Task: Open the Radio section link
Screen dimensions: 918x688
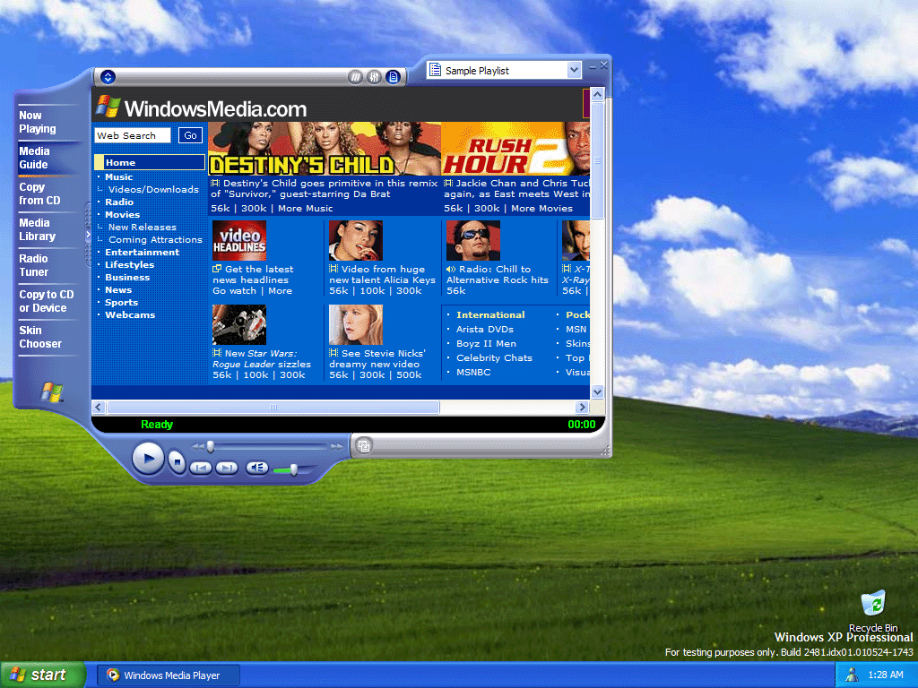Action: pos(119,202)
